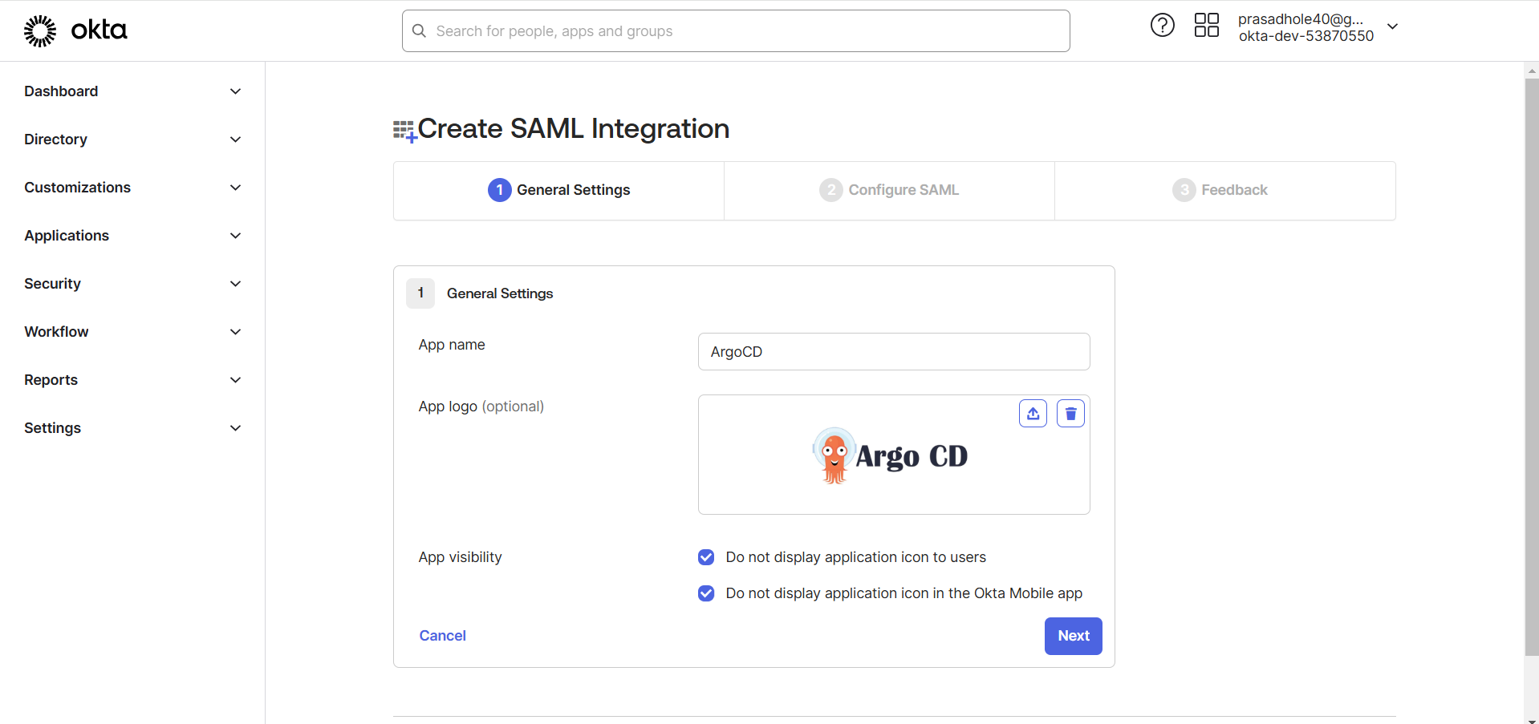Open Applications in the sidebar menu
1539x724 pixels.
click(67, 235)
